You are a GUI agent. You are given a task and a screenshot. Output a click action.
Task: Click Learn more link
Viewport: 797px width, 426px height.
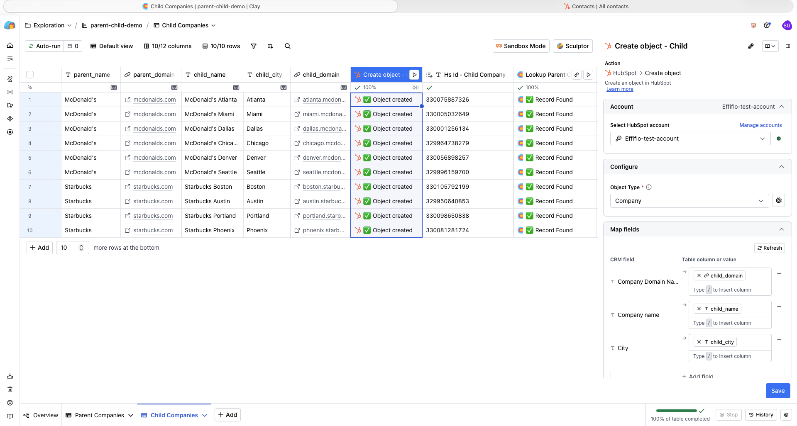tap(620, 89)
